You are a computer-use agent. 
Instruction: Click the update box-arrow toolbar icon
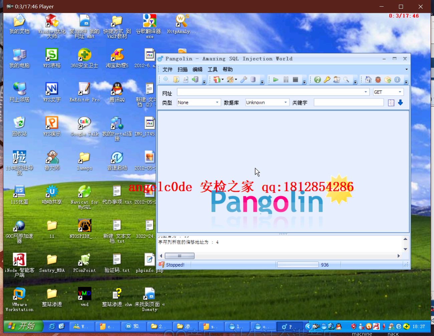pyautogui.click(x=388, y=80)
